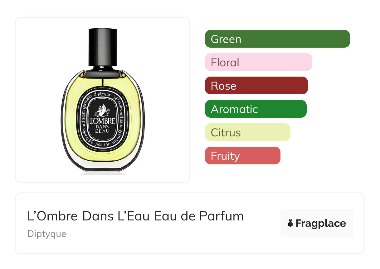Click the 'Green' label text
The width and height of the screenshot is (380, 269).
(226, 39)
